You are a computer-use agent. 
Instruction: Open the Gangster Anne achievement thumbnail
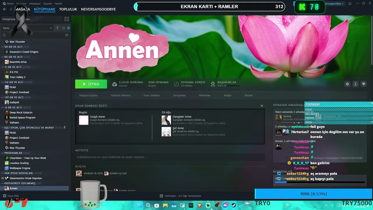pyautogui.click(x=166, y=120)
